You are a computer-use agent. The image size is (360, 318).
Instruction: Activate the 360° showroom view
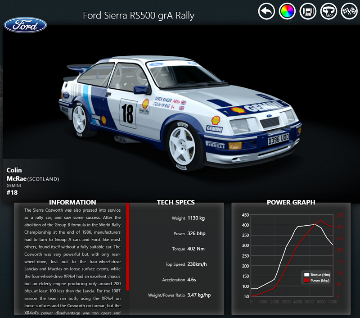pyautogui.click(x=328, y=11)
